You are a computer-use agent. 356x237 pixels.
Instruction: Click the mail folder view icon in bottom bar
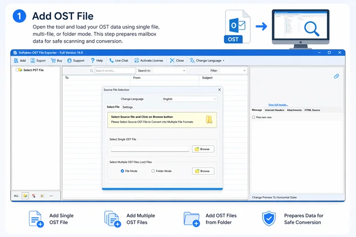(x=25, y=196)
